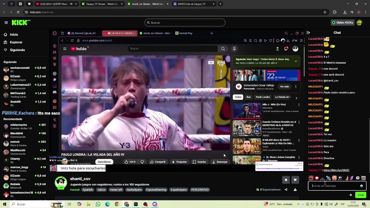Click the Obtén KICKs button
Screen dimensions: 370x208
pyautogui.click(x=343, y=23)
